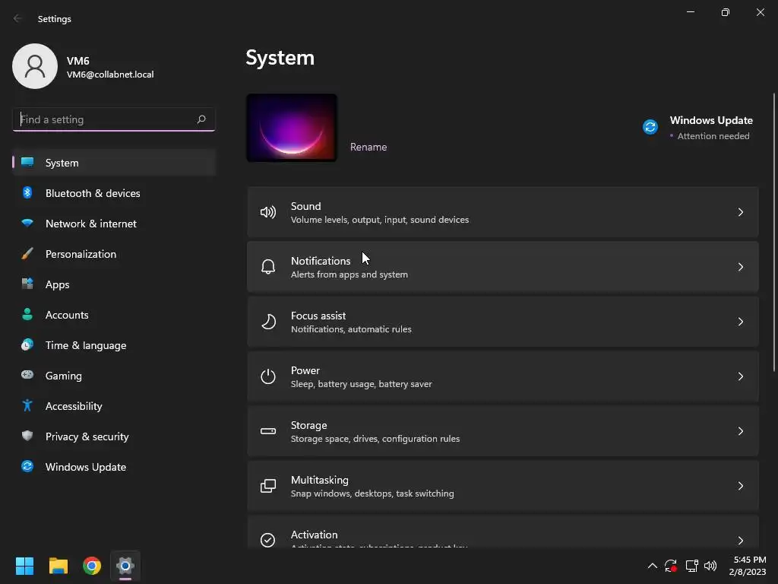Click the update alert tray icon
Image resolution: width=778 pixels, height=584 pixels.
(x=671, y=566)
